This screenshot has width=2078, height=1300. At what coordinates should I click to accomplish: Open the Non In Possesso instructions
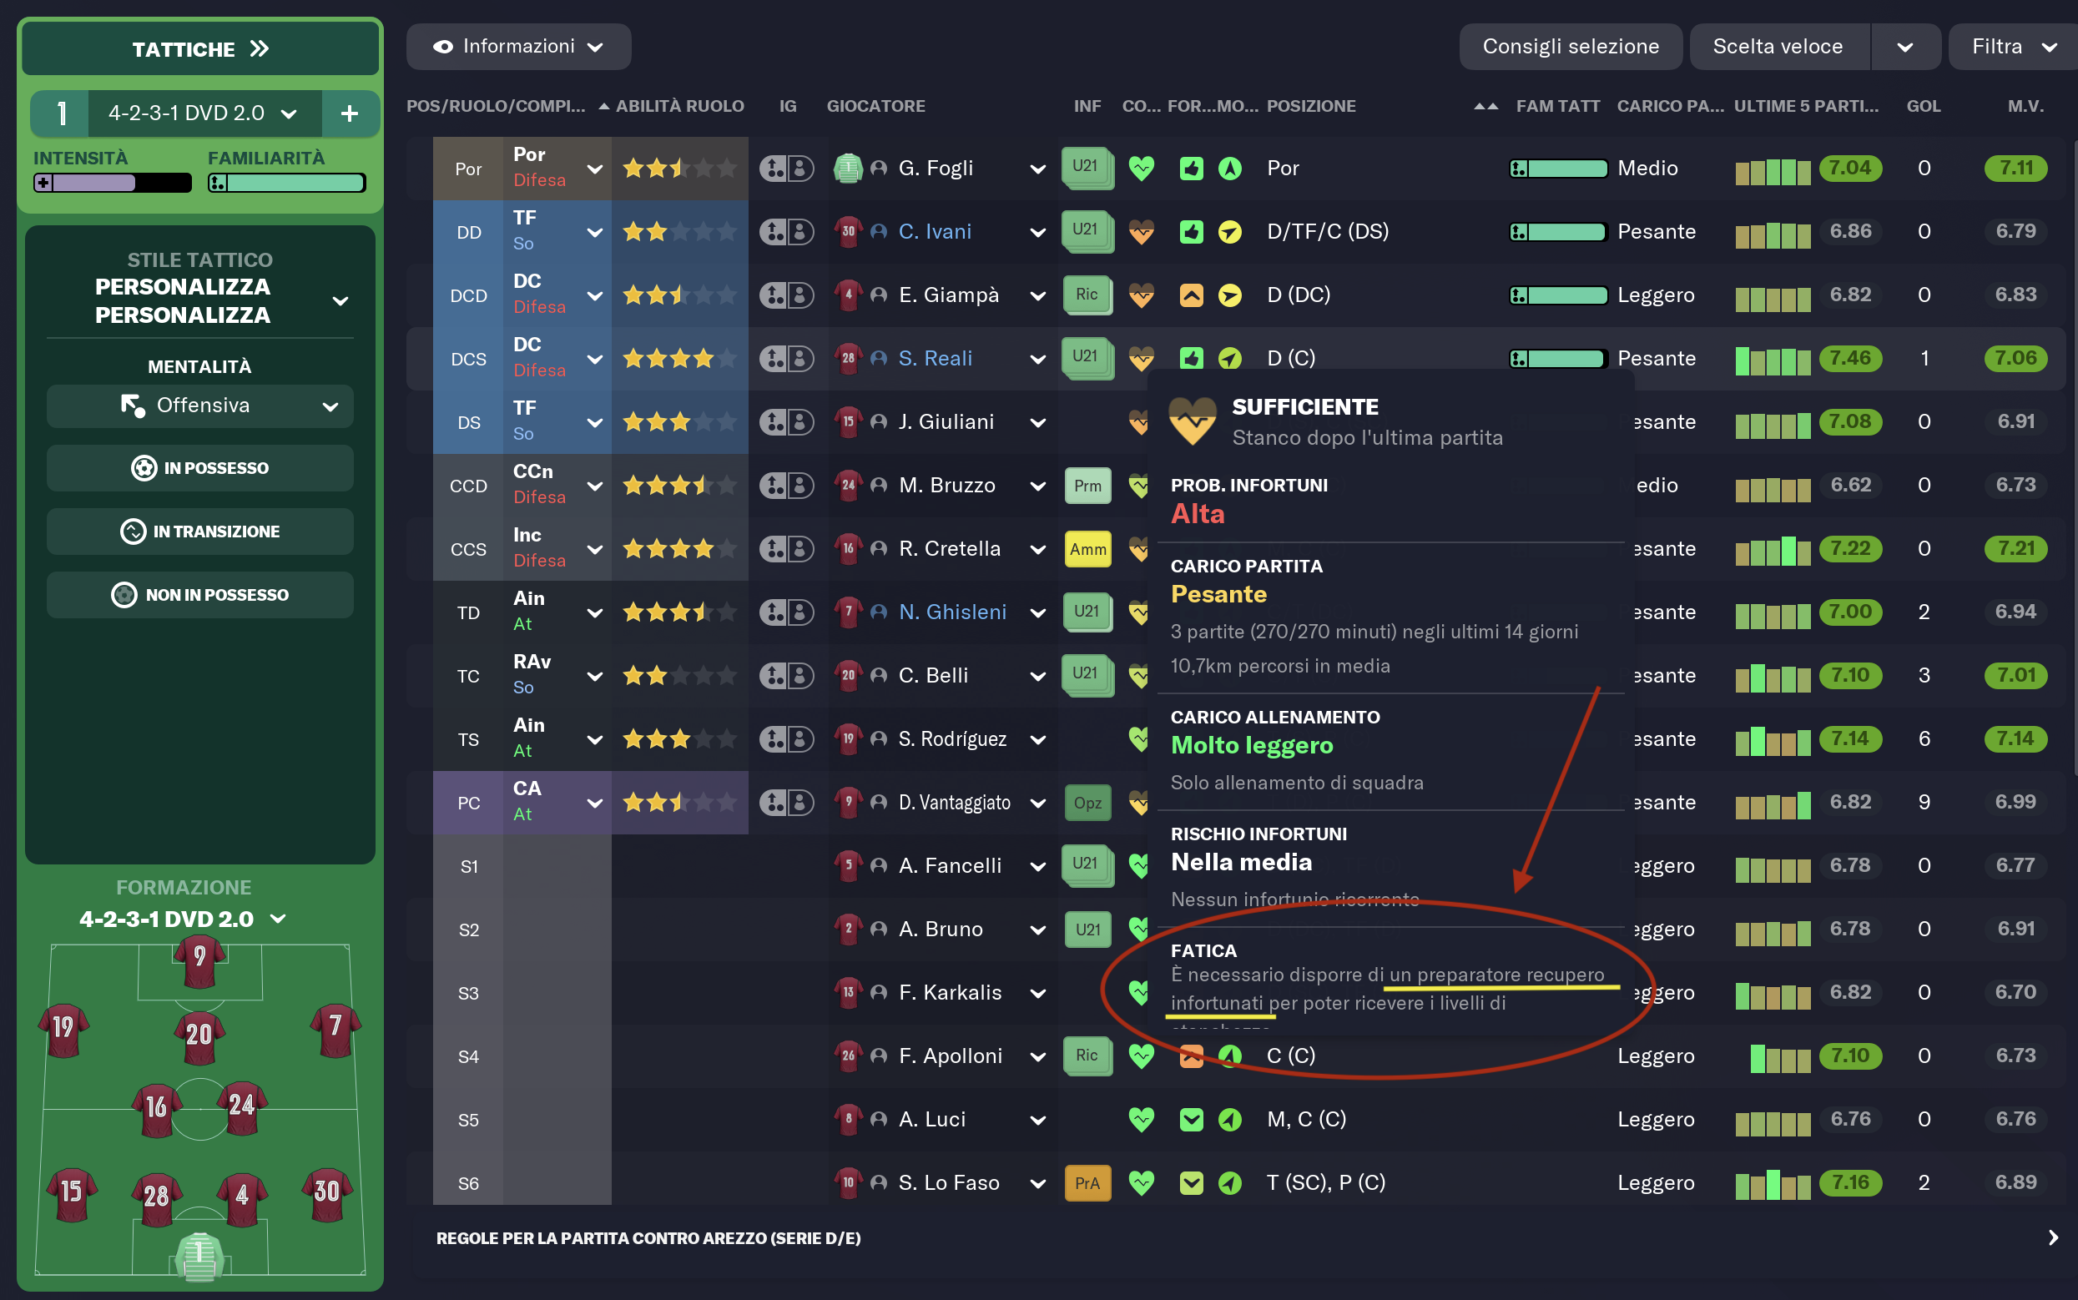click(x=199, y=595)
